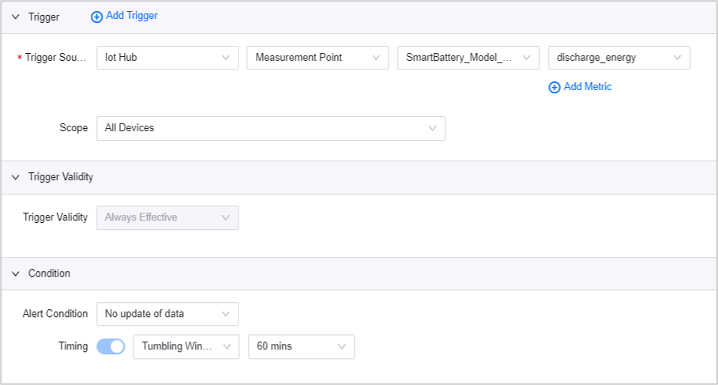Click the Add Metric link text
Image resolution: width=718 pixels, height=385 pixels.
[588, 87]
